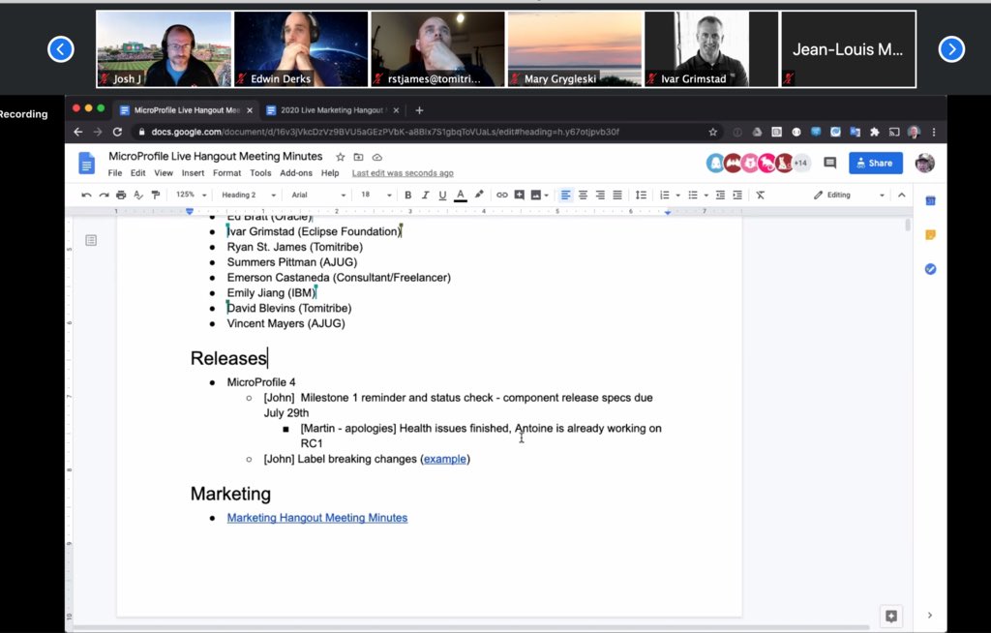This screenshot has width=991, height=633.
Task: Open the font size 18 dropdown
Action: pos(376,195)
